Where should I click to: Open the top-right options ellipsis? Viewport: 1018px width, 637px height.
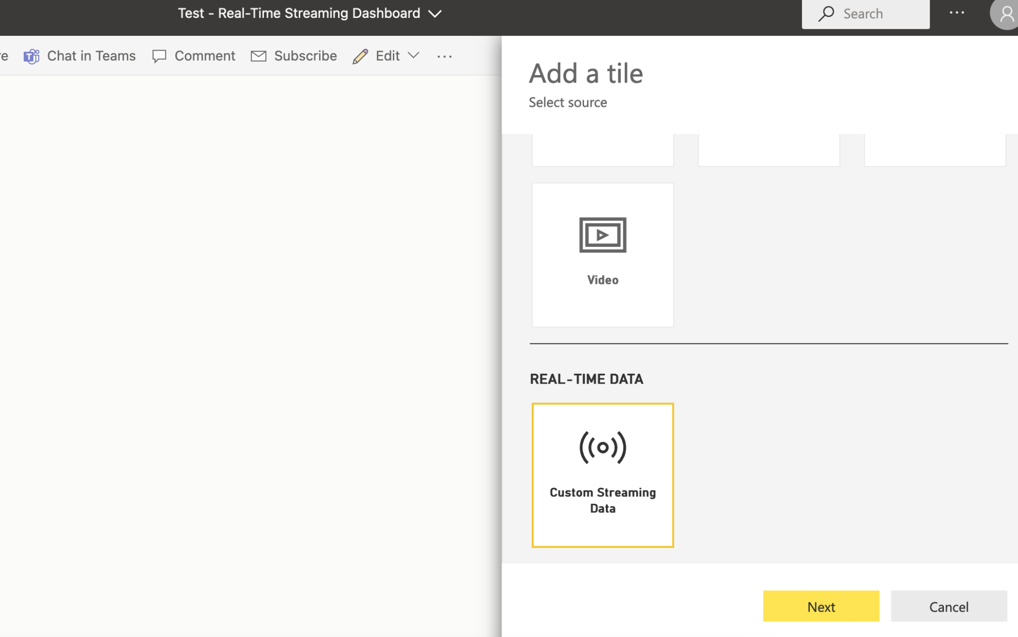(957, 13)
